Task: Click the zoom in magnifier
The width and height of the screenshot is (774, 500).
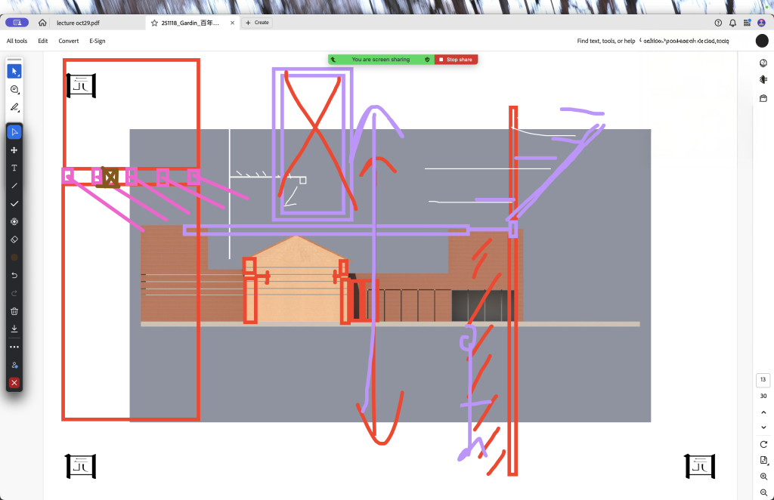Action: pyautogui.click(x=763, y=477)
